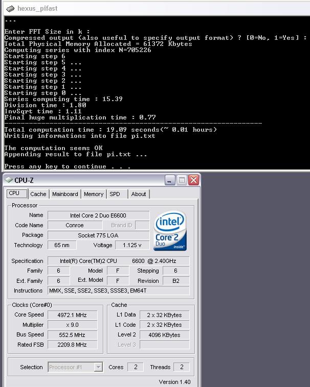The height and width of the screenshot is (387, 310).
Task: Click the Code Name value Conroe
Action: tap(75, 225)
